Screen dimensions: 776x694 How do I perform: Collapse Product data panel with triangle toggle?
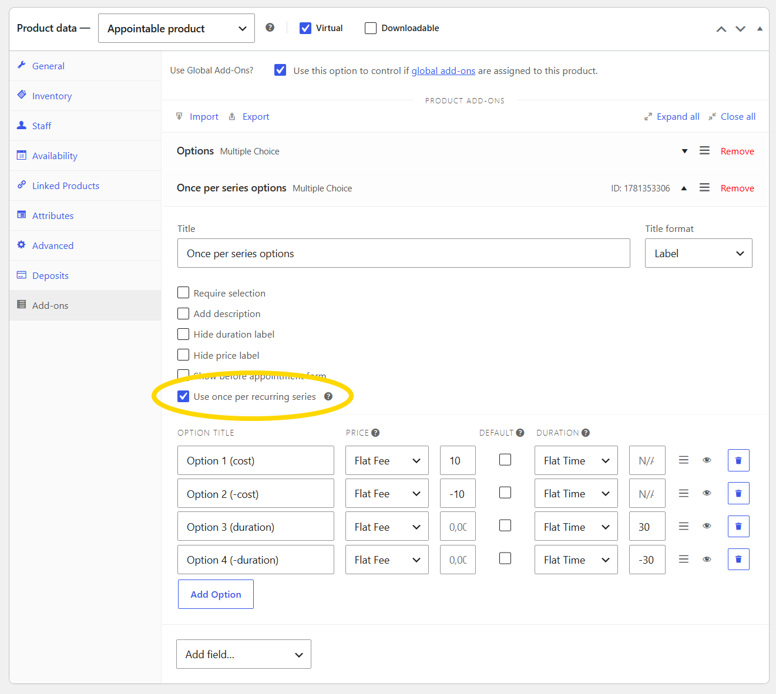(760, 28)
